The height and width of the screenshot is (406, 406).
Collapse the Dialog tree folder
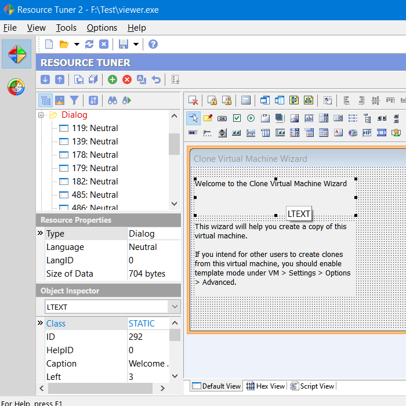pos(41,115)
